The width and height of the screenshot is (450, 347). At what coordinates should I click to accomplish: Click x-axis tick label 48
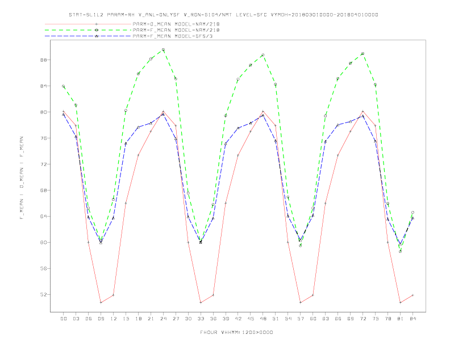pos(263,319)
